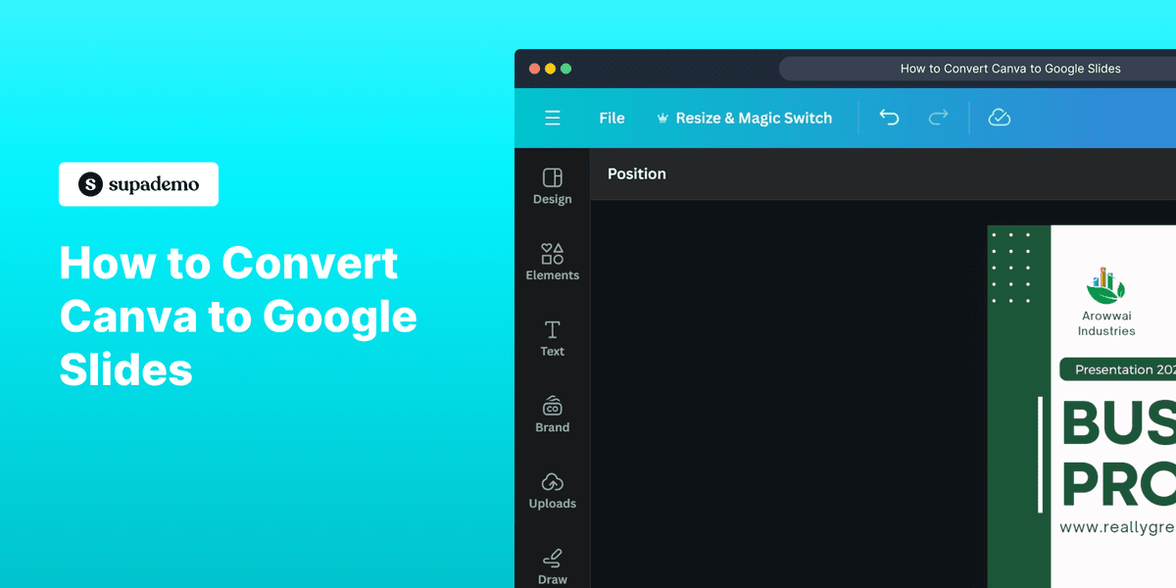Open the Position settings
Viewport: 1176px width, 588px height.
636,173
